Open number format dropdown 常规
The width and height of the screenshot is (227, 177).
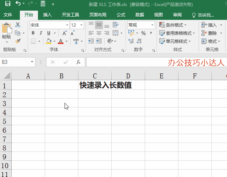pyautogui.click(x=141, y=25)
